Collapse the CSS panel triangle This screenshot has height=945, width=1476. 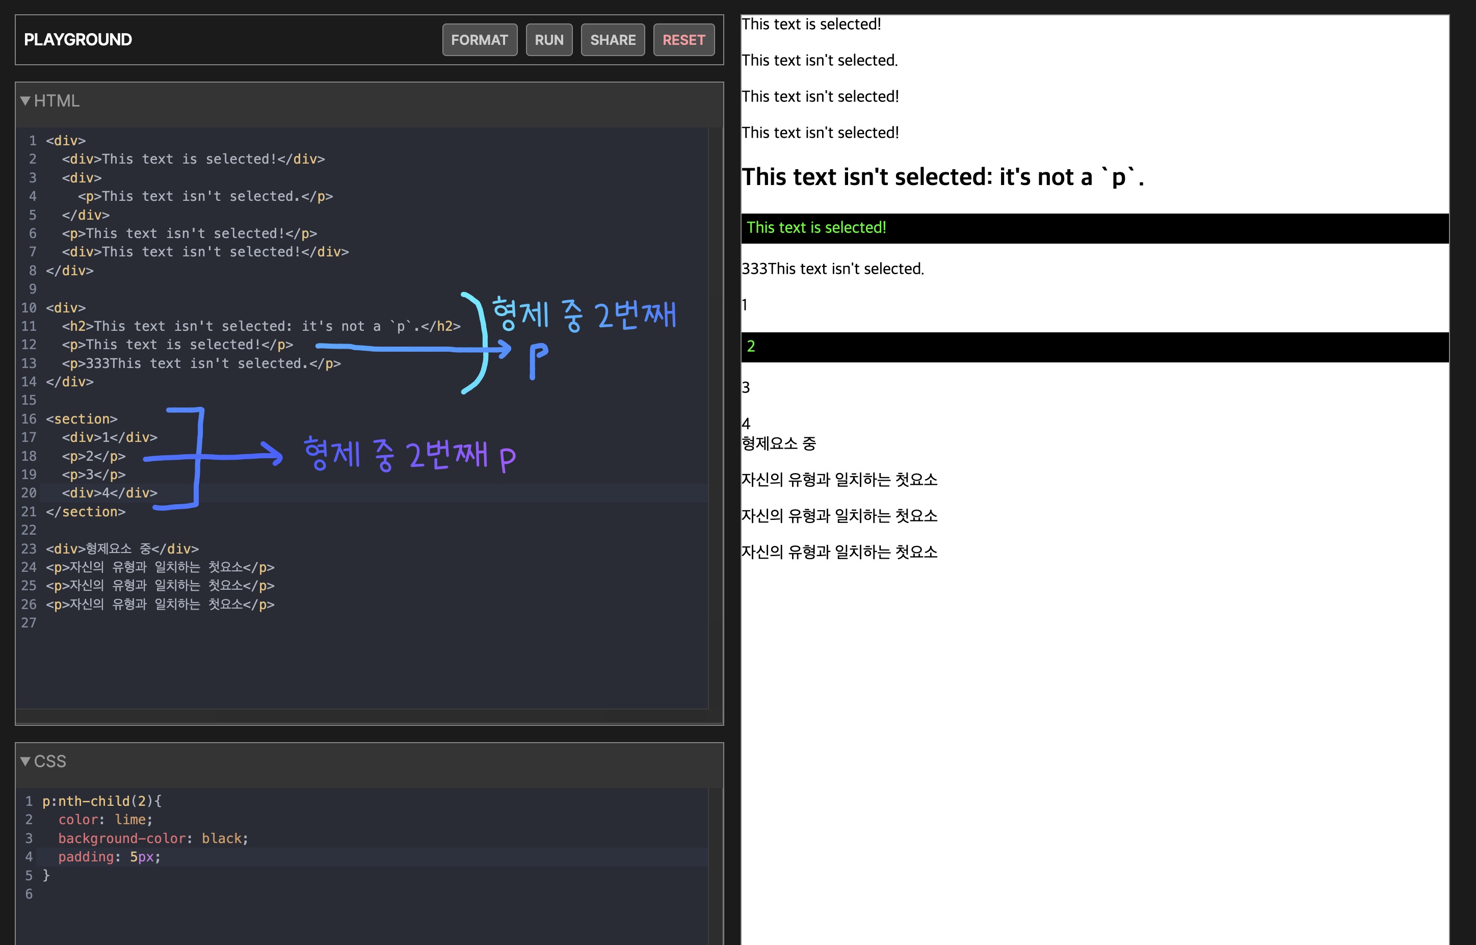coord(25,761)
